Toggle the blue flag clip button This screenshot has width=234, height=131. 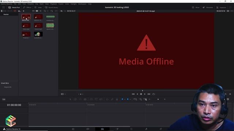pyautogui.click(x=122, y=99)
